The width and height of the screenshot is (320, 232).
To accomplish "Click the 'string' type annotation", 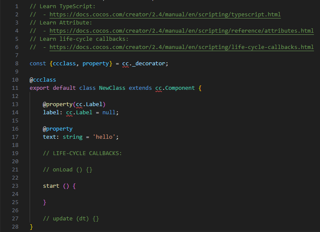I will (x=73, y=137).
